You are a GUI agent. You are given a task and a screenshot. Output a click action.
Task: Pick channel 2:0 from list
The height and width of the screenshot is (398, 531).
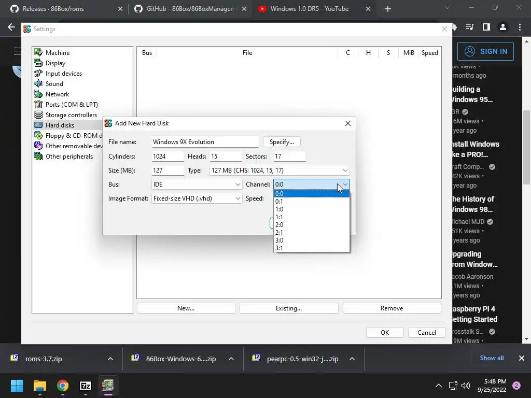(x=312, y=225)
